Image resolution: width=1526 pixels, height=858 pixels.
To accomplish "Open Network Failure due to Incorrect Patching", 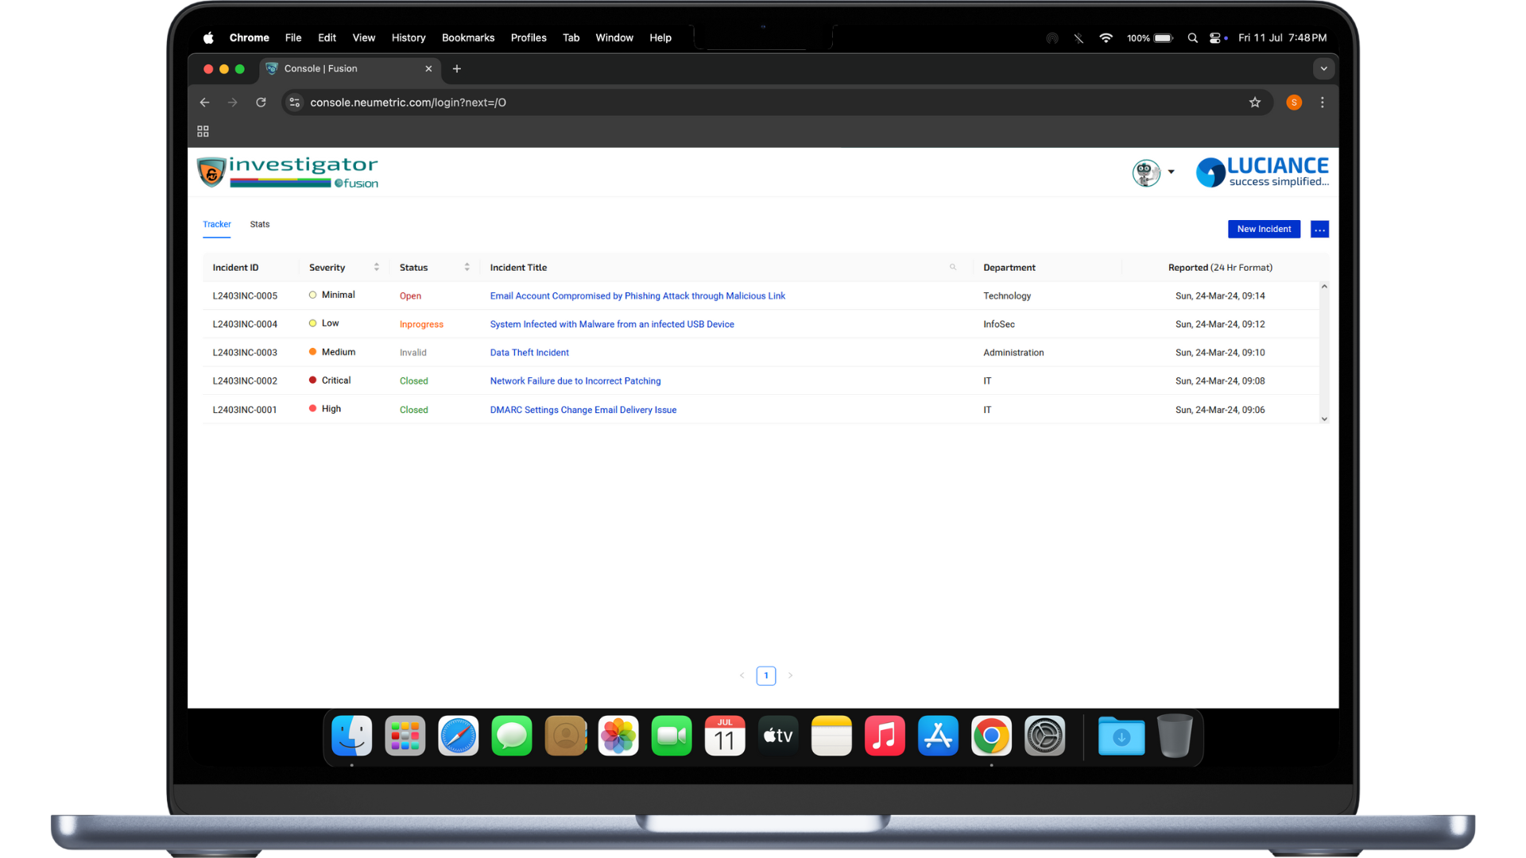I will [x=575, y=381].
